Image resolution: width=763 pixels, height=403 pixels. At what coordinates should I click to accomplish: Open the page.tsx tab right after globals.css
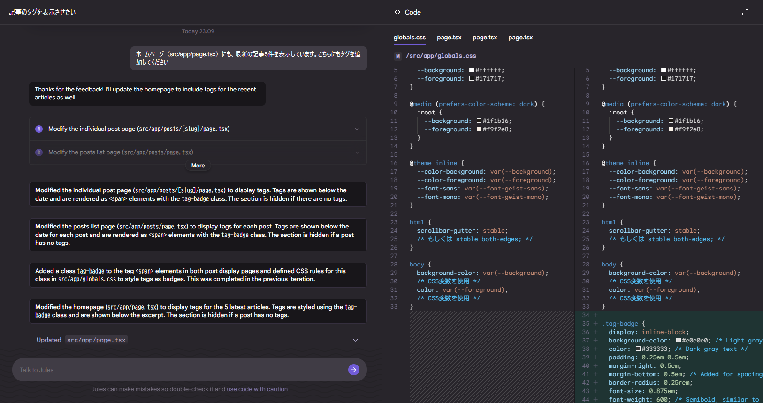click(449, 38)
